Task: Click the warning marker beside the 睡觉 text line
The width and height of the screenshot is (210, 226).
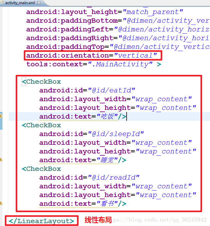Action: (x=1, y=160)
